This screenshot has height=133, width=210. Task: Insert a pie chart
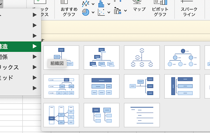point(86,12)
